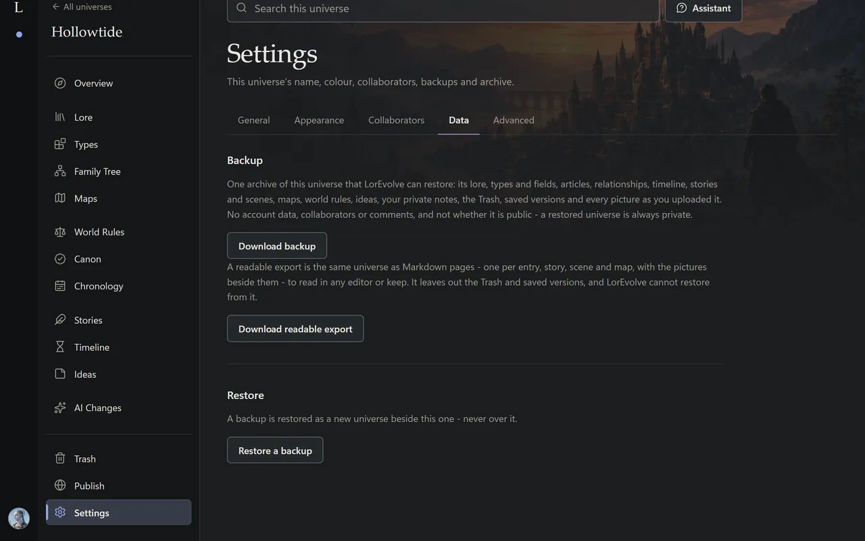Click the Ideas note icon

pyautogui.click(x=60, y=374)
